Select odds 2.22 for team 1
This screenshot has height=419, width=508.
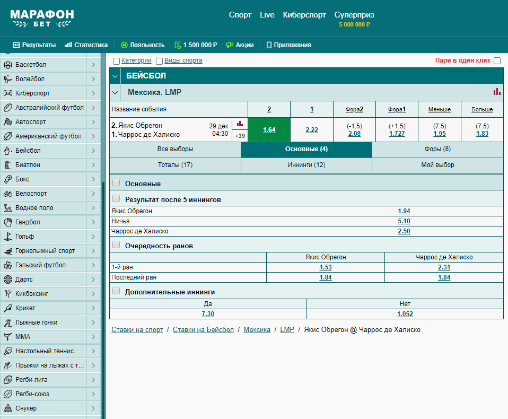(312, 129)
